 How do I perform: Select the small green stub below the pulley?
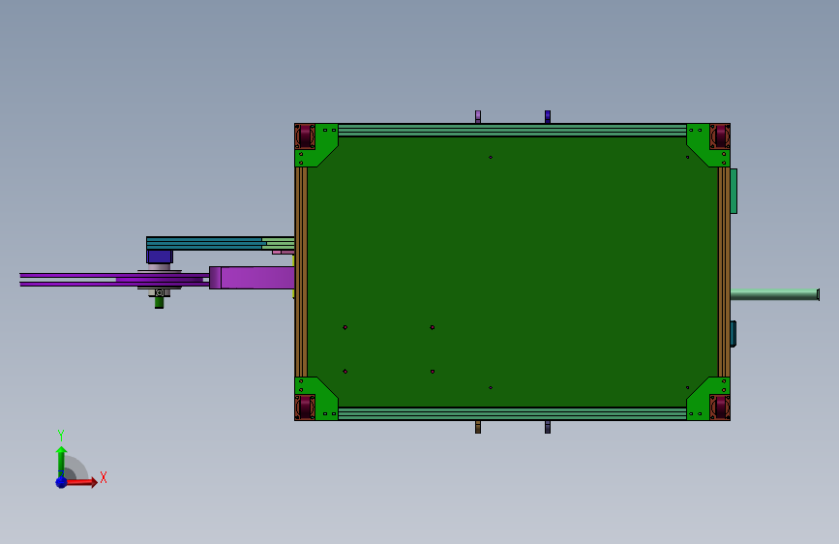pyautogui.click(x=159, y=303)
